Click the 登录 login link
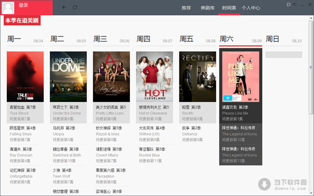Viewport: 314px width, 196px height. coord(23,5)
